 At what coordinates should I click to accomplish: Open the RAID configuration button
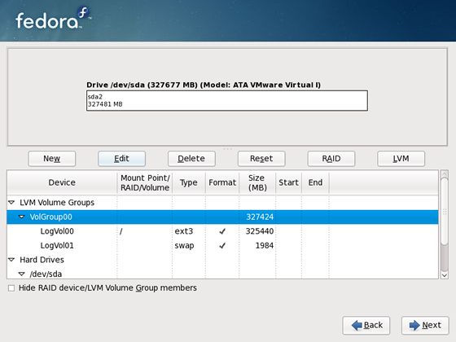331,159
